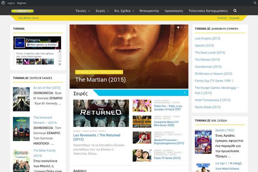Click the TVmania Facebook page avatar
Screen dimensions: 258x172
20,43
